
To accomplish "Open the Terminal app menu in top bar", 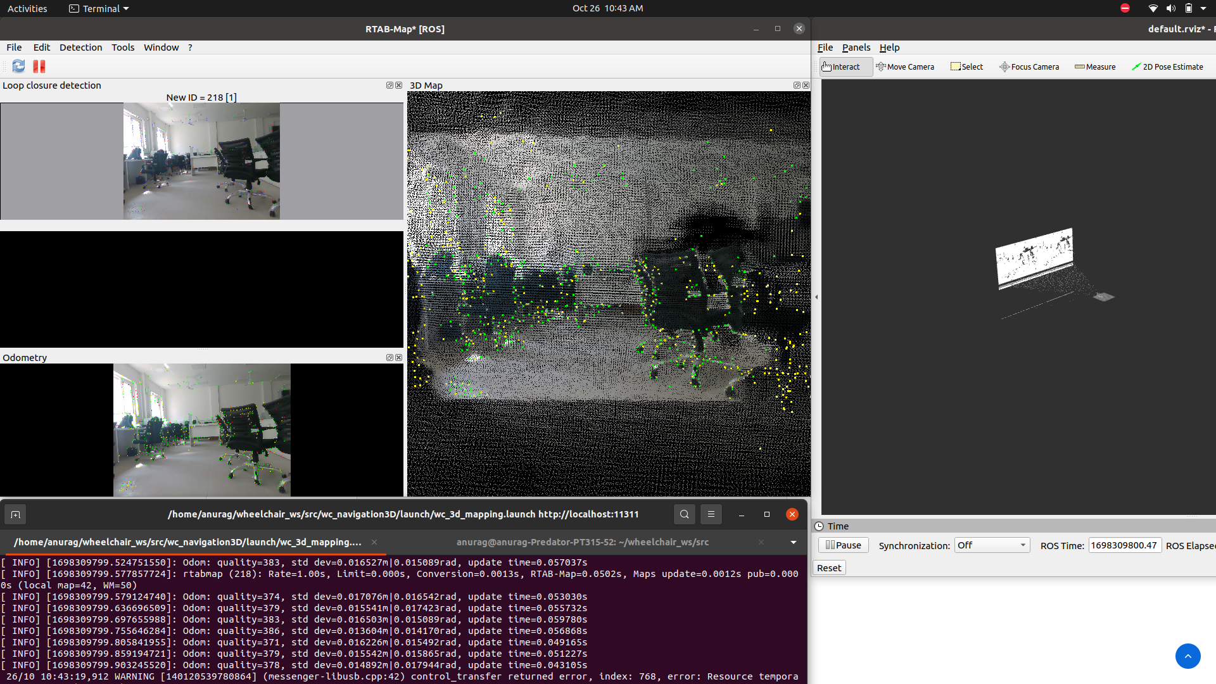I will [99, 9].
